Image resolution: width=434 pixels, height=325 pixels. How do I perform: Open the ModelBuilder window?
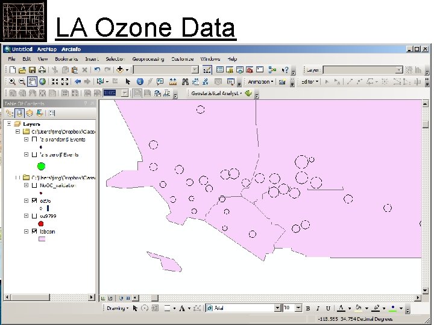(272, 70)
